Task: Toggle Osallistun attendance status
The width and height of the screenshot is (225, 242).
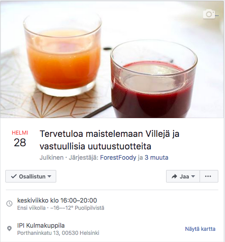Action: [31, 176]
